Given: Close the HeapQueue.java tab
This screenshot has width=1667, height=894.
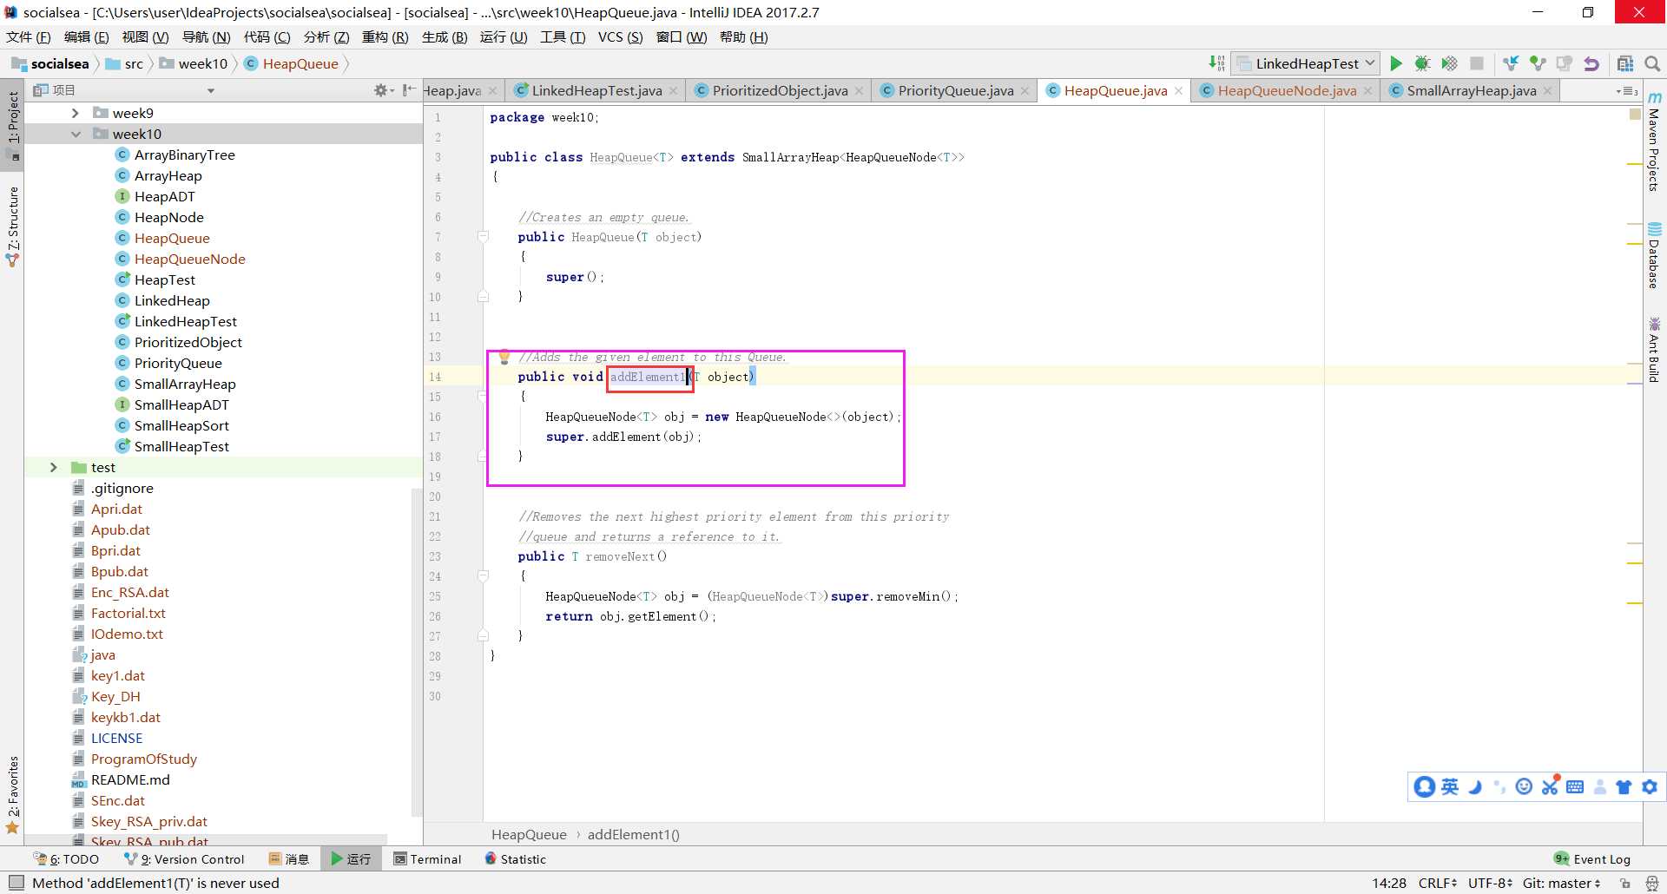Looking at the screenshot, I should point(1178,90).
